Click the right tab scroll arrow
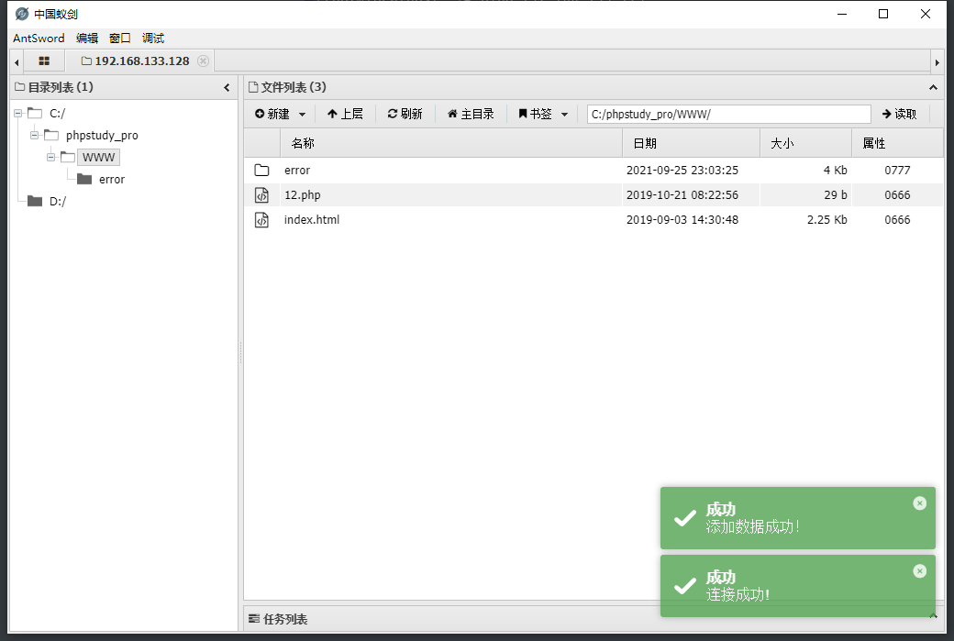This screenshot has width=954, height=641. pos(937,62)
